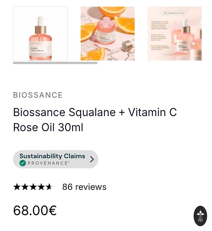
Task: Open the Sustainability Claims label
Action: pos(52,156)
